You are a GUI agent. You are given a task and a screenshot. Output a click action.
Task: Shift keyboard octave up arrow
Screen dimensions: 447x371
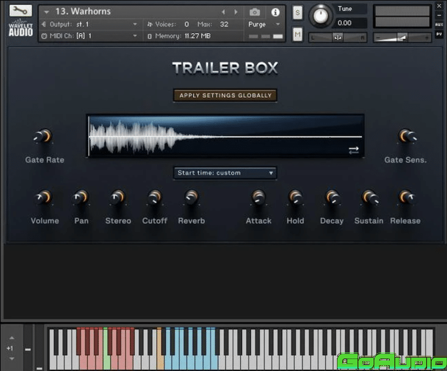click(12, 338)
